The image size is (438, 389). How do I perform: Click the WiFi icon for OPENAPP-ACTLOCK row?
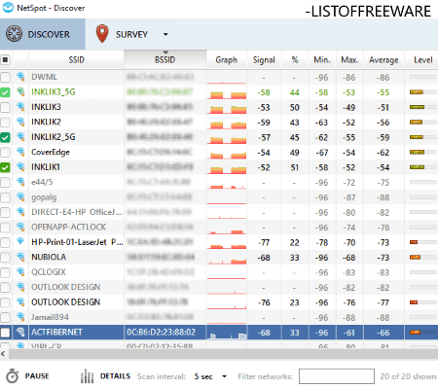coord(20,228)
